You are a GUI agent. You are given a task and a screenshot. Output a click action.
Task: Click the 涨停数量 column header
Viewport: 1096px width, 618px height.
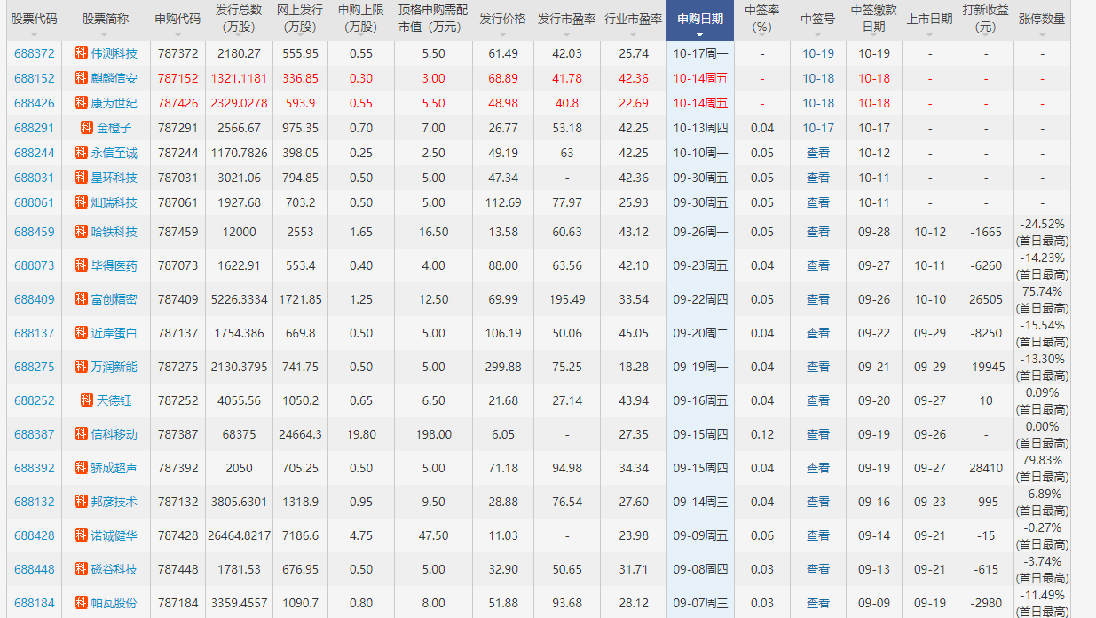click(x=1042, y=20)
